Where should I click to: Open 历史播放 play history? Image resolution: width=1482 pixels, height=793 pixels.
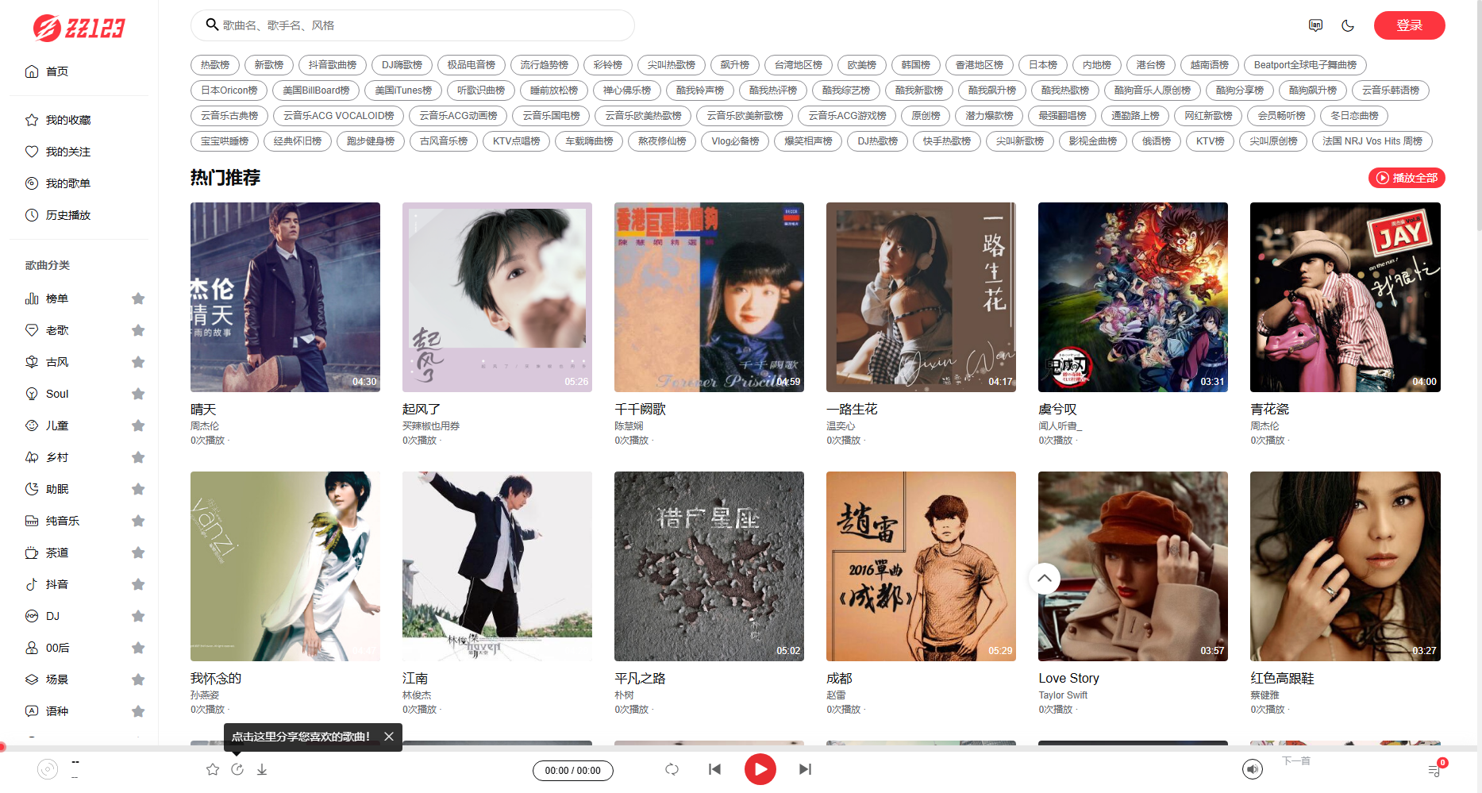coord(58,215)
